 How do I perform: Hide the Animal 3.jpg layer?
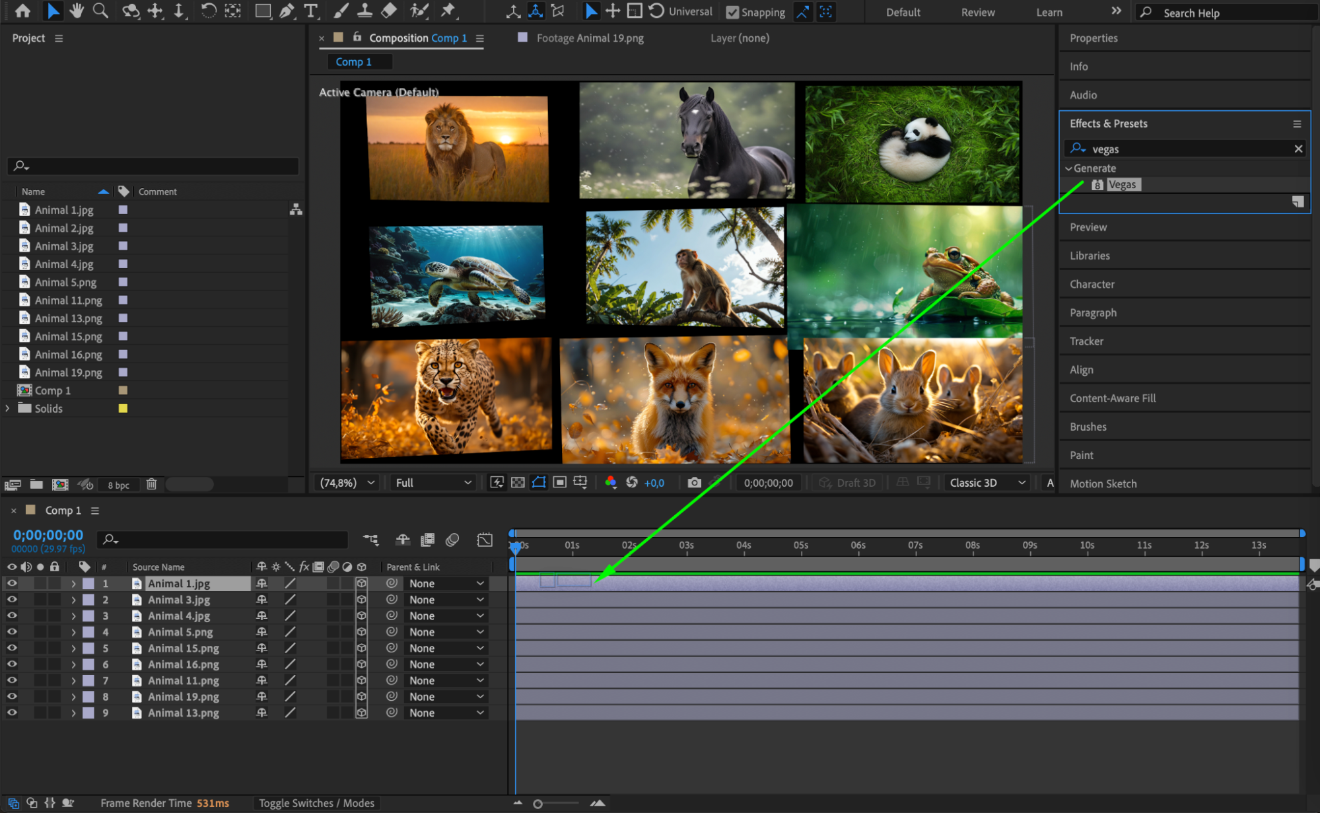(x=12, y=600)
